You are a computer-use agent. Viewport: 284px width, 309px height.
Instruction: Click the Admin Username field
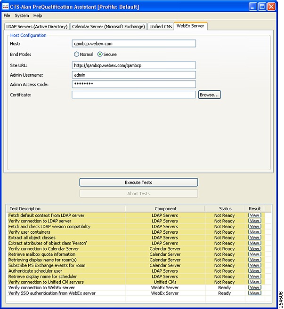(134, 75)
